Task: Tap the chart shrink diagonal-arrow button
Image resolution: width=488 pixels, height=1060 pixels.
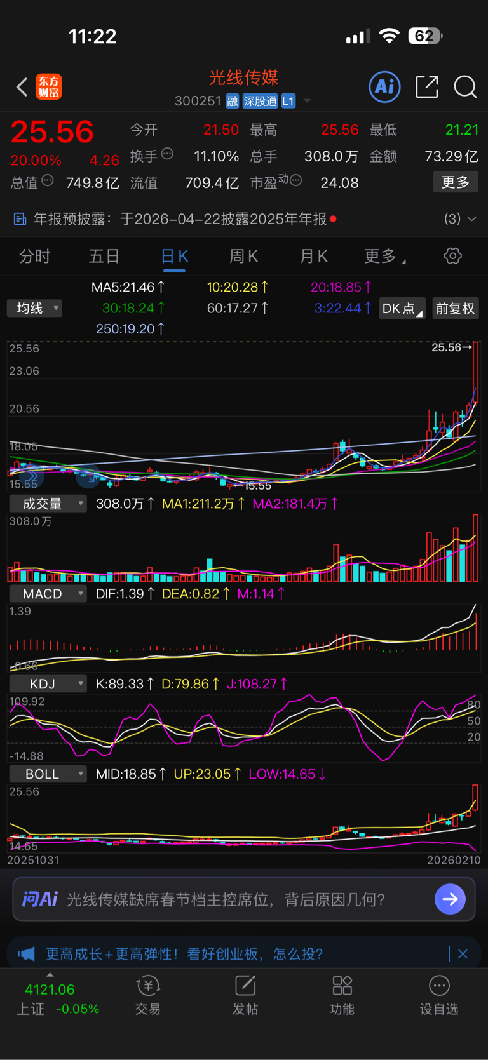Action: (88, 476)
